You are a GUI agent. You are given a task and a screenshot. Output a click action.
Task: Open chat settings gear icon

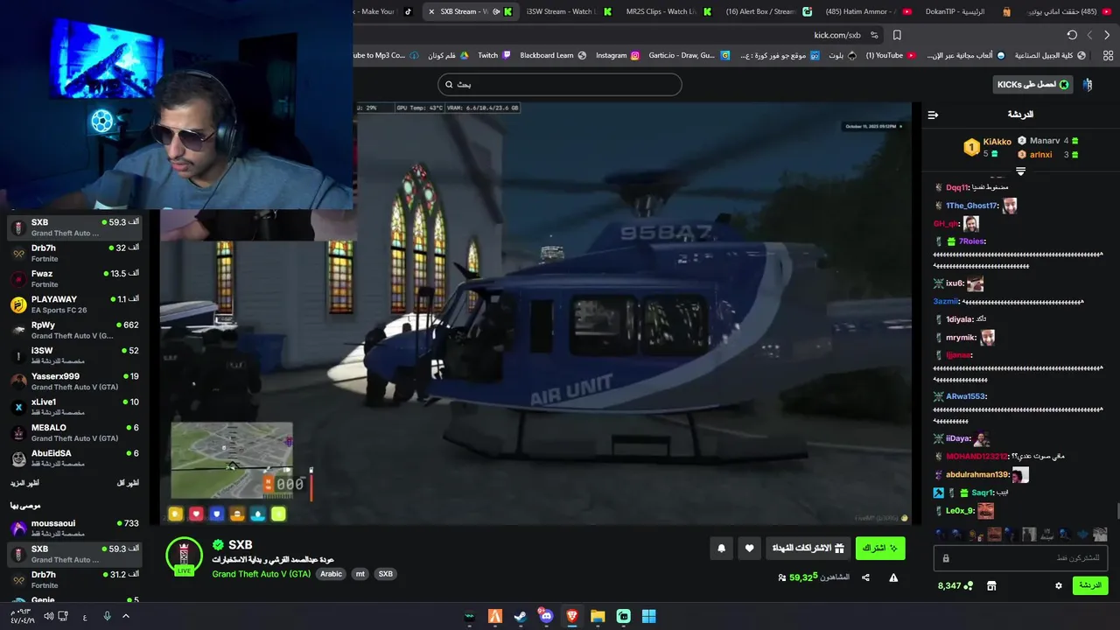(1058, 585)
